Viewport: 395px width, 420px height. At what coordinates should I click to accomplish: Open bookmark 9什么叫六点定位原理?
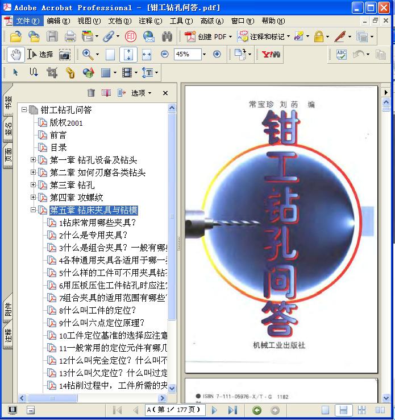tap(102, 323)
